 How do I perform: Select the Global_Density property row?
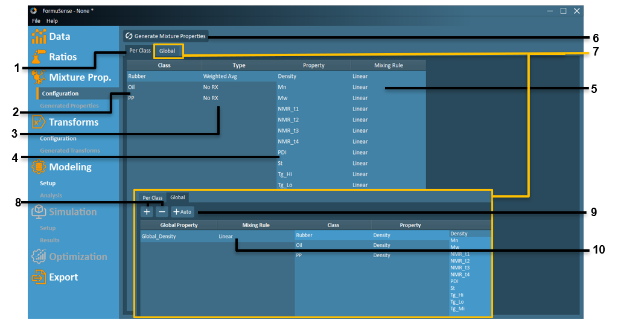click(179, 236)
